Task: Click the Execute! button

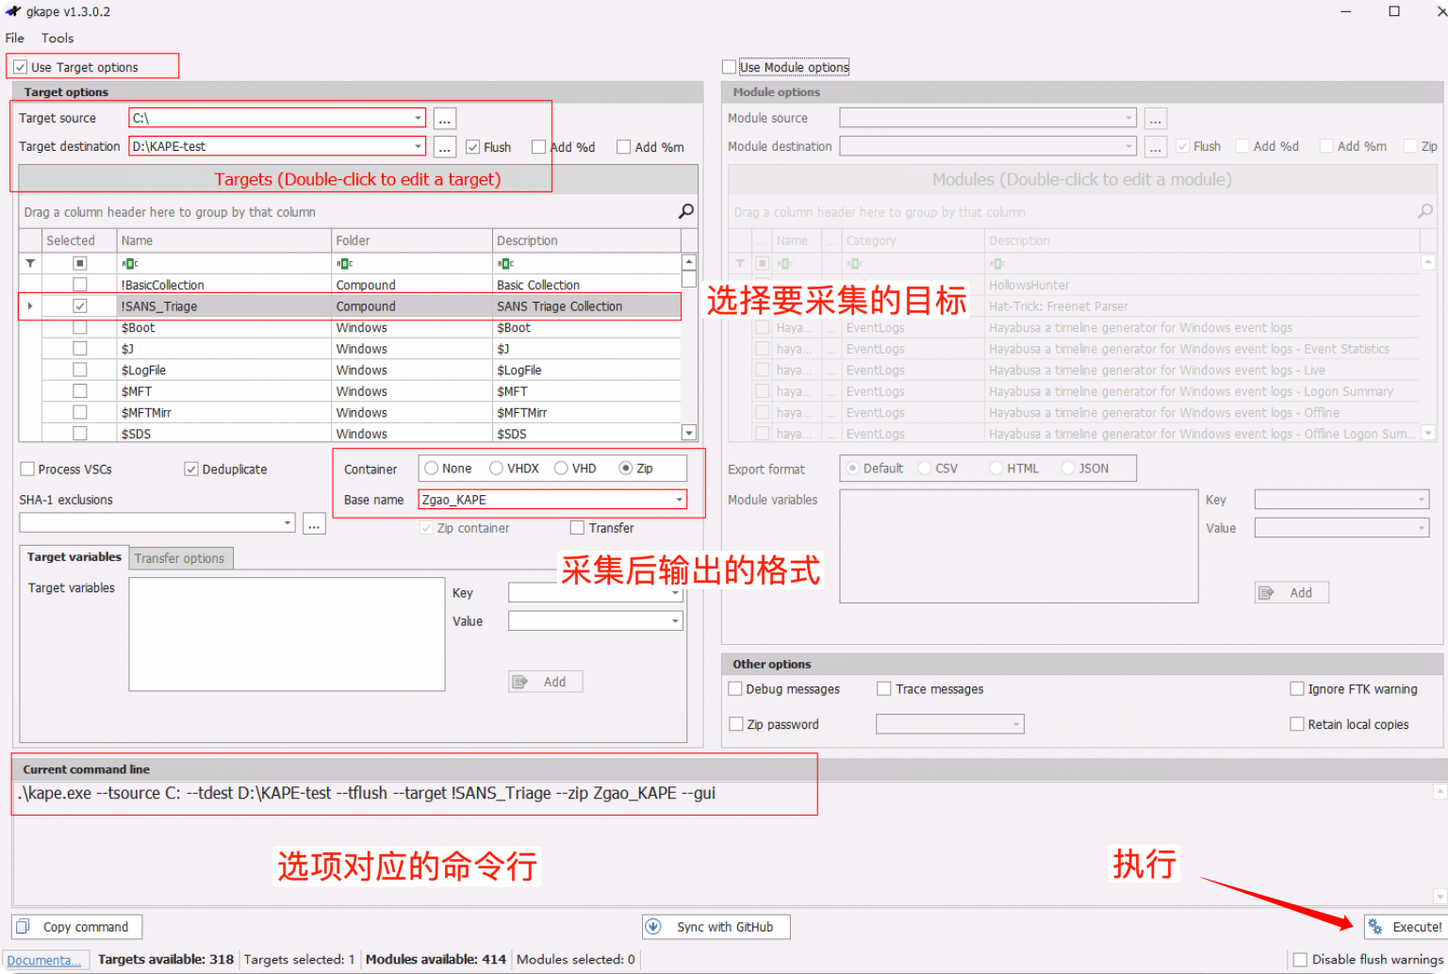Action: click(x=1408, y=926)
